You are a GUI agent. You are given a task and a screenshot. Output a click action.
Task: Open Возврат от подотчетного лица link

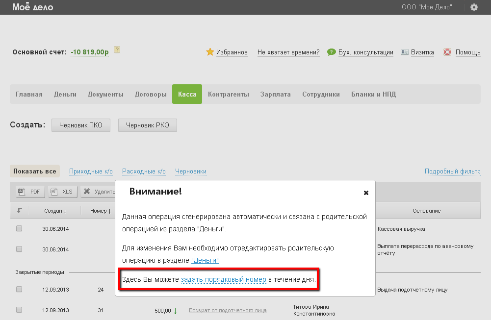[228, 310]
